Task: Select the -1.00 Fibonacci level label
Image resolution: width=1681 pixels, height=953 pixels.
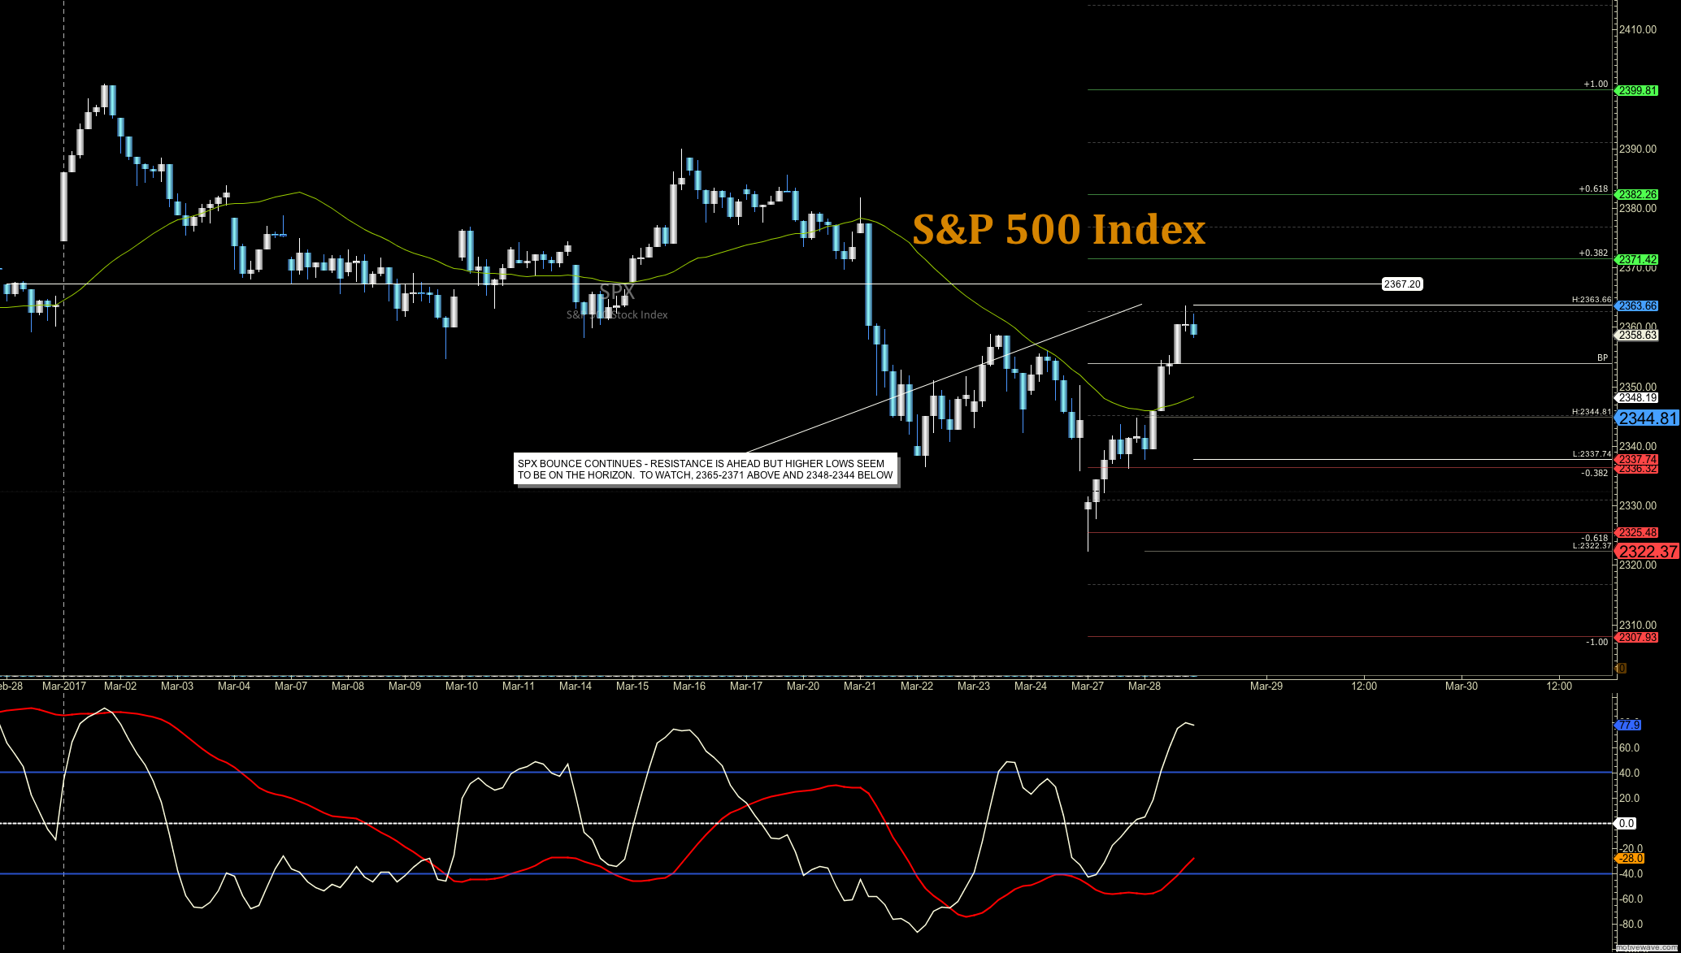Action: (1597, 642)
